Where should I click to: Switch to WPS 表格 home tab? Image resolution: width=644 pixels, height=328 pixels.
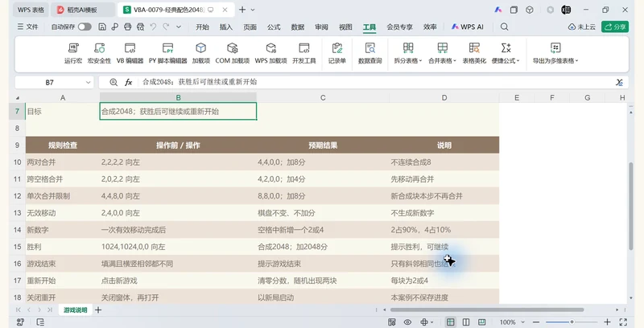31,10
